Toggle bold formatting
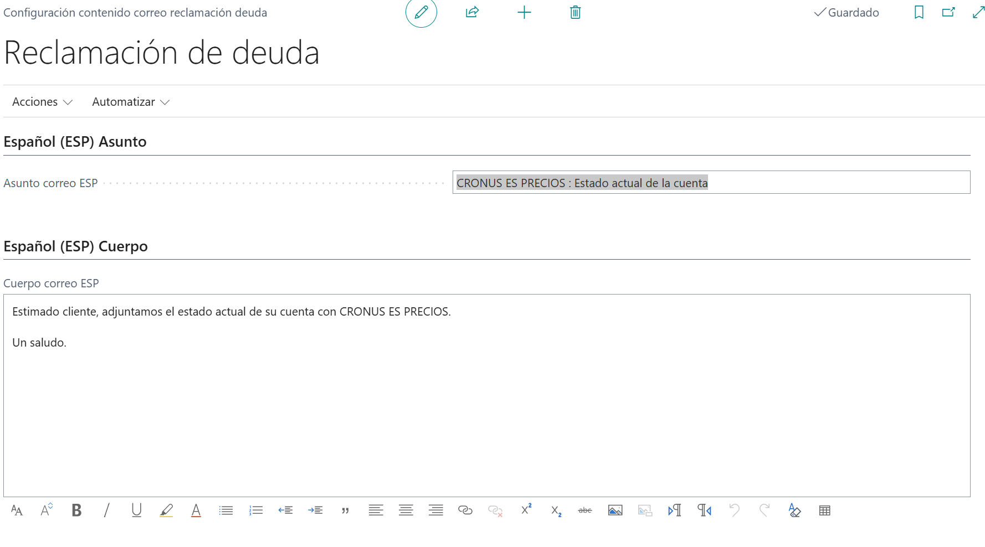Screen dimensions: 985x547 (x=76, y=510)
